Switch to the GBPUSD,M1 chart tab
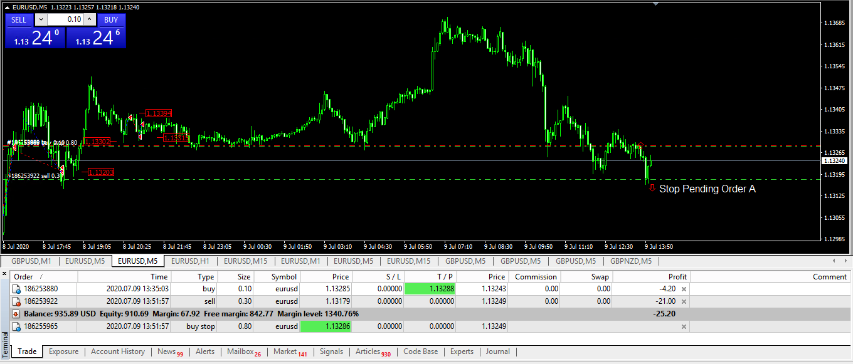Viewport: 853px width, 364px height. (x=31, y=261)
